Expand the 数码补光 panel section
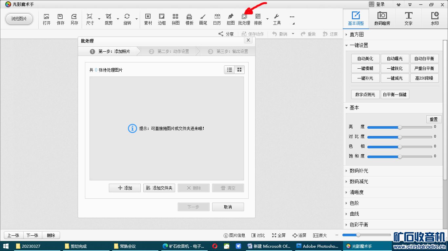Screen dimensions: 448x251 [359, 171]
